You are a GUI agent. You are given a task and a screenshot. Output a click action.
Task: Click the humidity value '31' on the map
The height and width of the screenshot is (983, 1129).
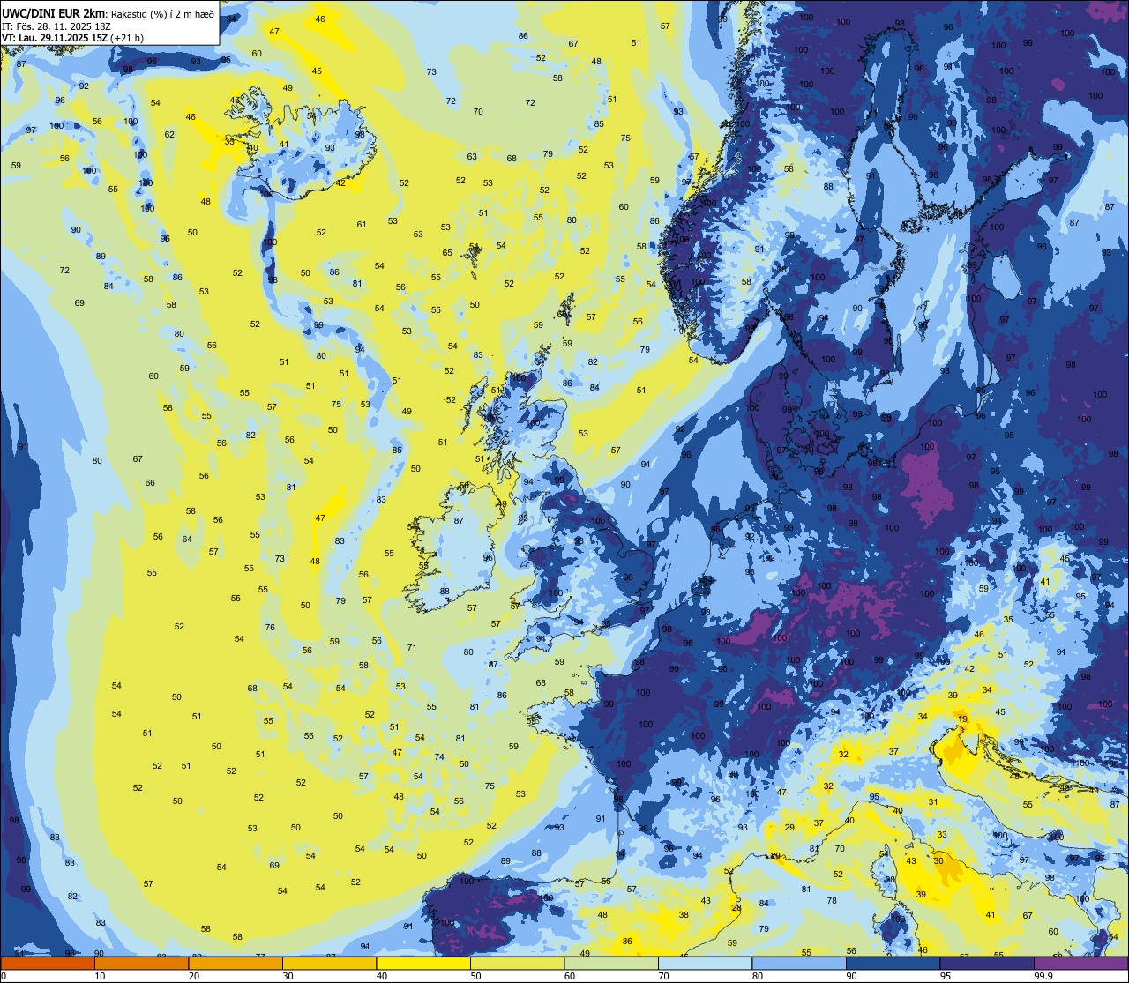point(933,802)
